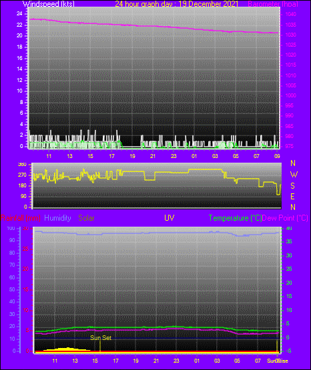Click the 24 value on windspeed axis
The width and height of the screenshot is (311, 370).
pos(19,14)
